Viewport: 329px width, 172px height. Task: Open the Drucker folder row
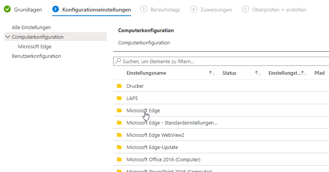(x=221, y=86)
